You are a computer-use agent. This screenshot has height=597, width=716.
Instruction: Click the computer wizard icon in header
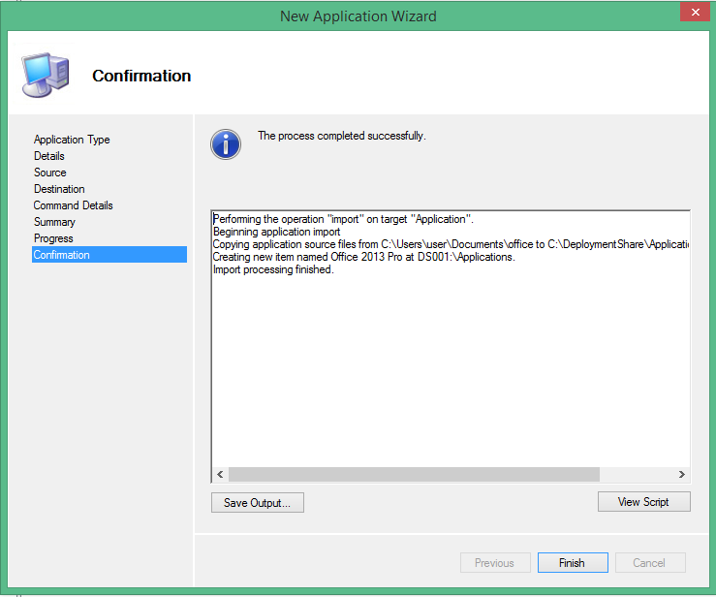[45, 75]
